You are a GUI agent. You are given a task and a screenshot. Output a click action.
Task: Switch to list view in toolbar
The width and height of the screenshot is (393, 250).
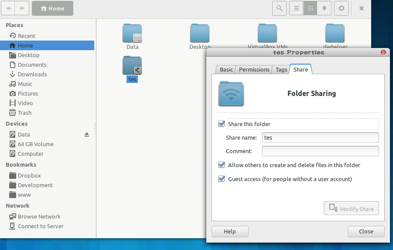pyautogui.click(x=297, y=8)
